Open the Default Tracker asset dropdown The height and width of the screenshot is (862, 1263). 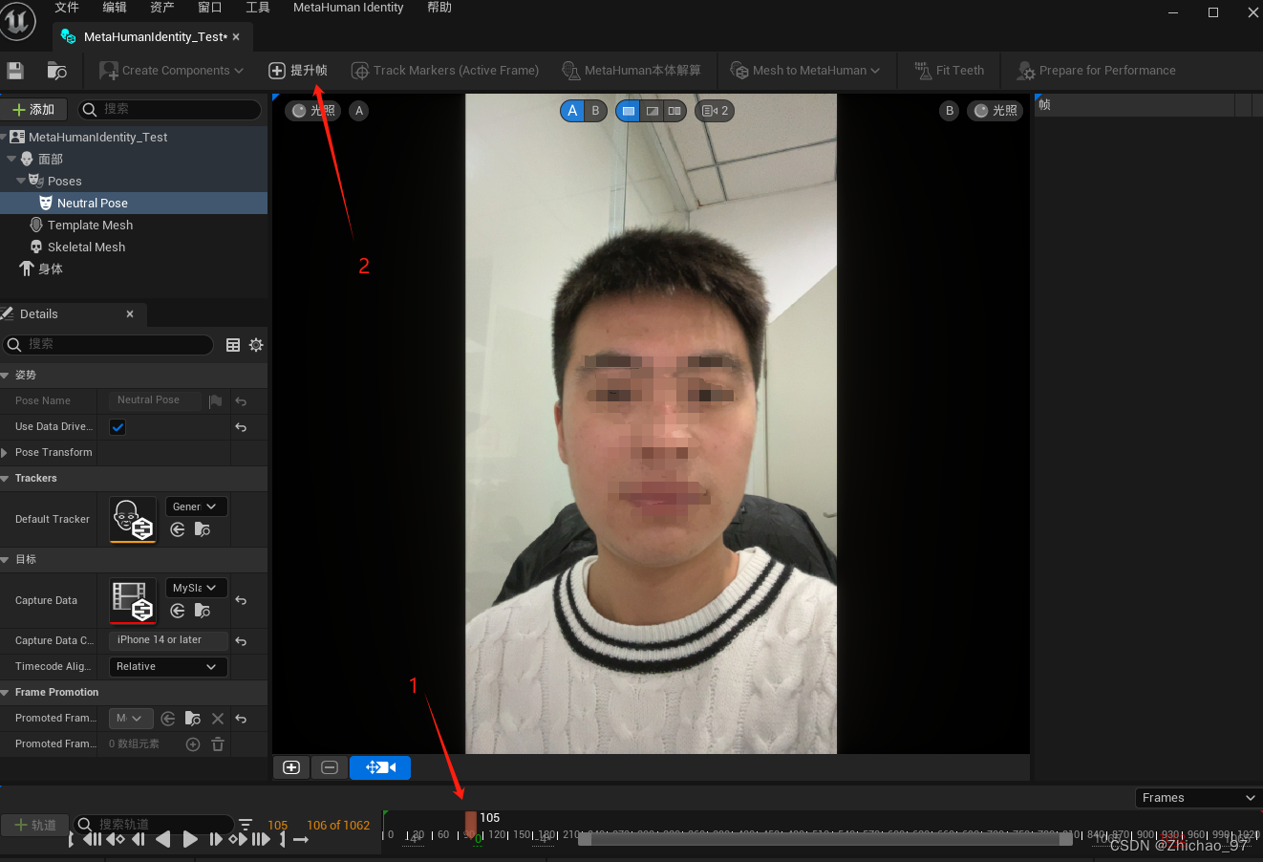click(196, 506)
